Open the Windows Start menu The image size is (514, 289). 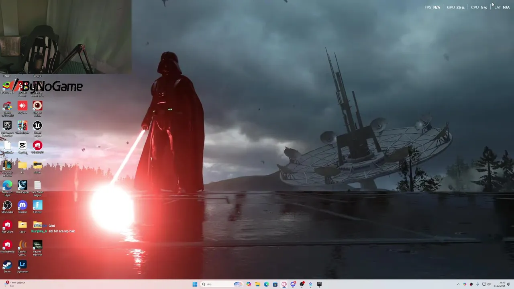pyautogui.click(x=195, y=284)
